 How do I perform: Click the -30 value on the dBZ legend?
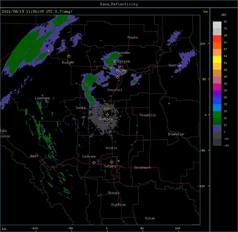point(226,145)
